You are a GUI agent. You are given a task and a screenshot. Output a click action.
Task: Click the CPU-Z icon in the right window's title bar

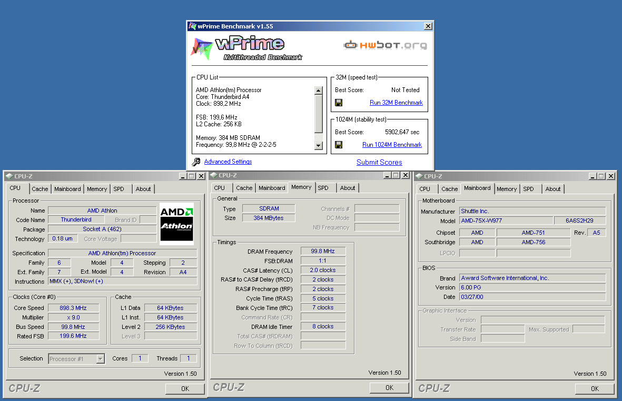pyautogui.click(x=419, y=176)
